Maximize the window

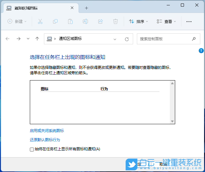(182, 5)
